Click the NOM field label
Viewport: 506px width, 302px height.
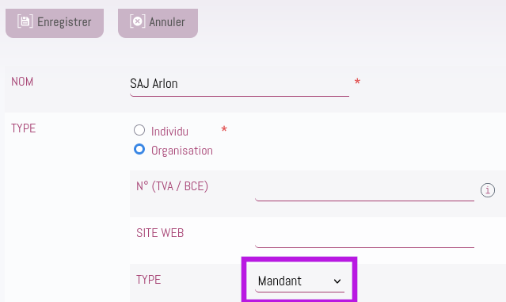(x=22, y=82)
